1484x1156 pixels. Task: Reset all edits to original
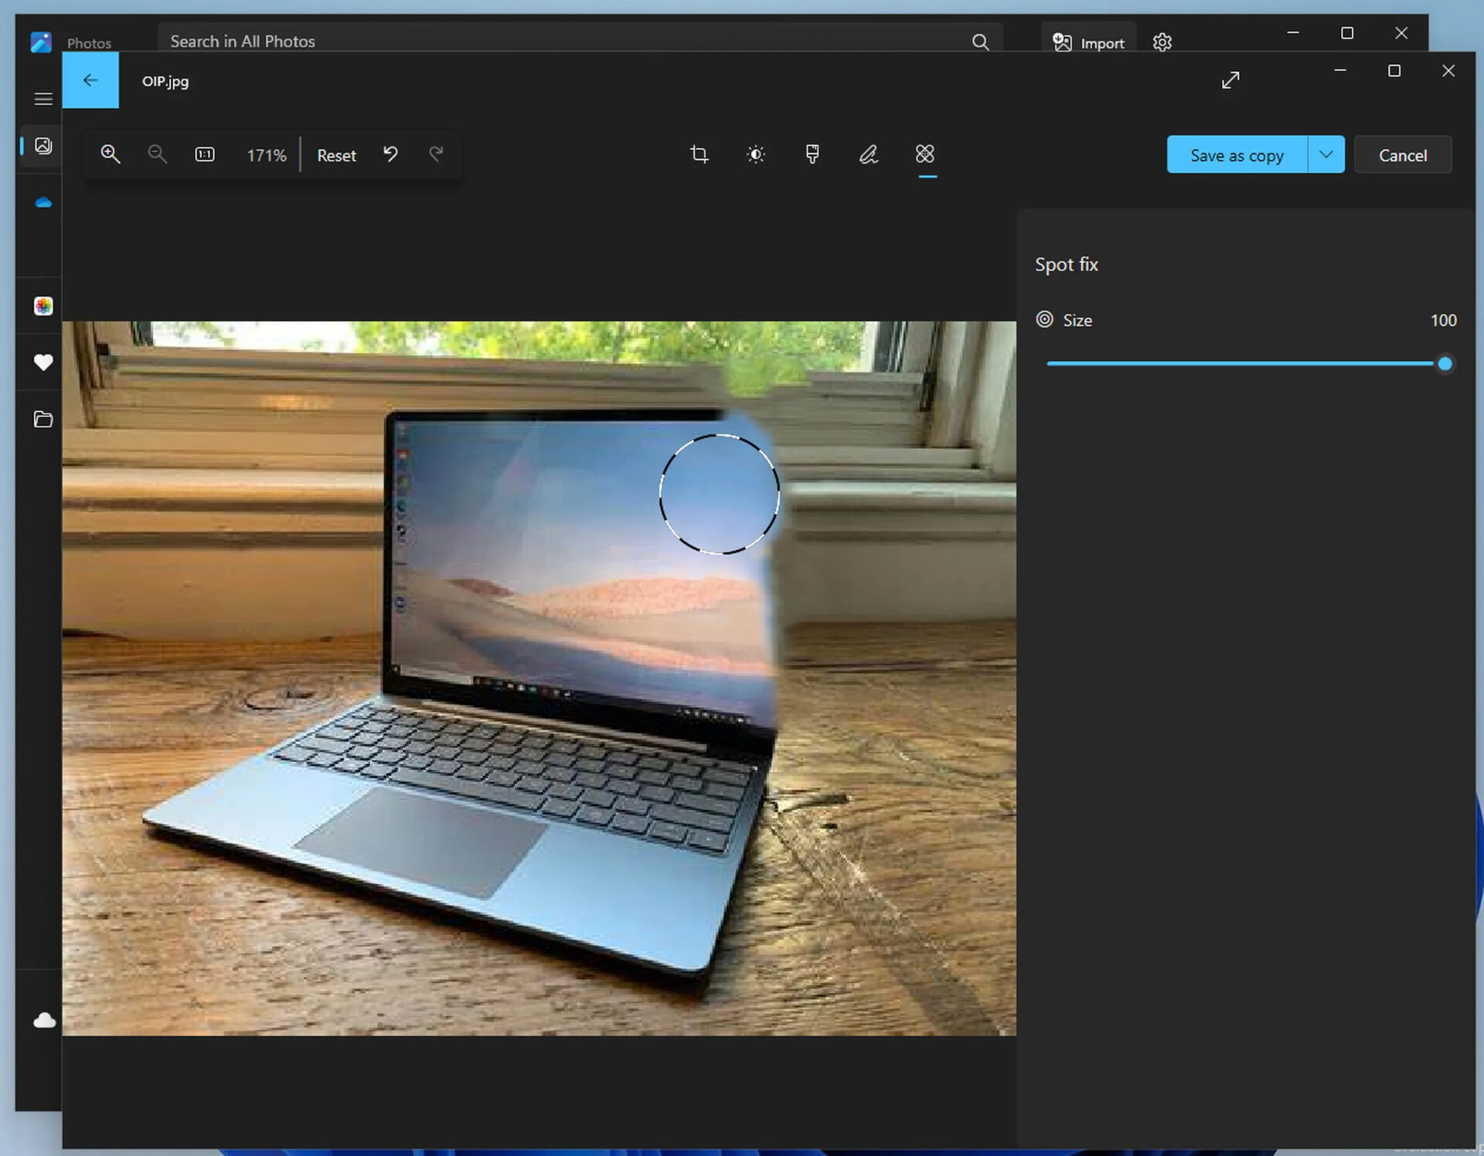tap(335, 154)
